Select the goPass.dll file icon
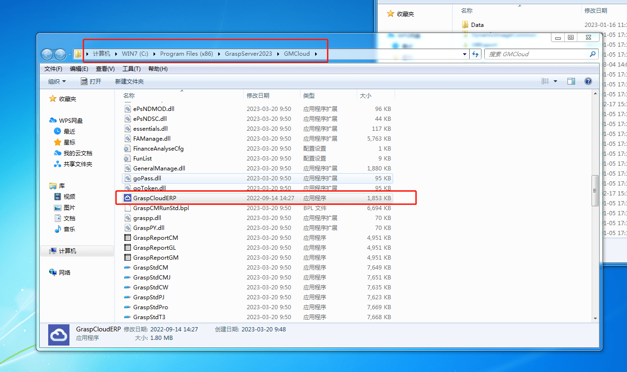 pos(128,178)
